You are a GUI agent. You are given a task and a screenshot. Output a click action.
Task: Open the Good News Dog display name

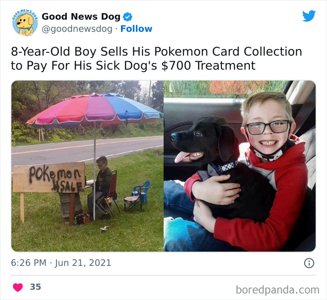(x=81, y=17)
